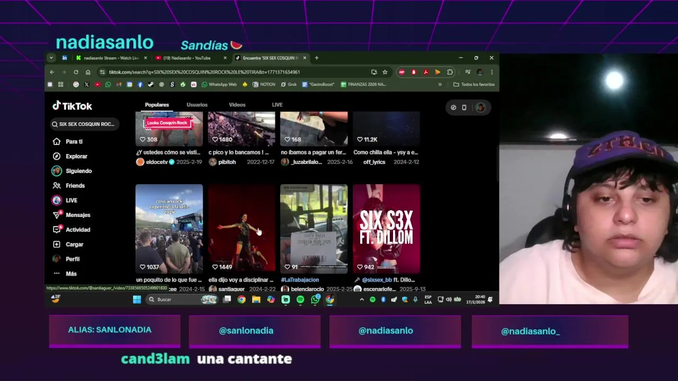Click the #LaTrabajacion hashtag link
The image size is (678, 381).
click(300, 280)
